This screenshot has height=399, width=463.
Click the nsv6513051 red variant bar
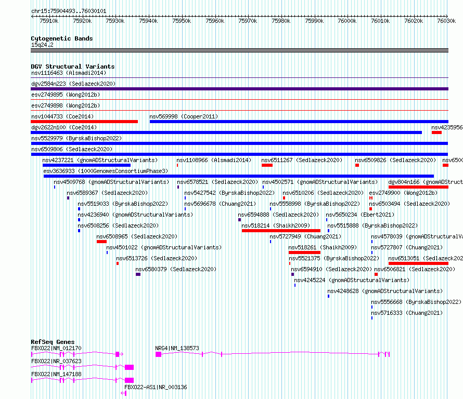(418, 263)
